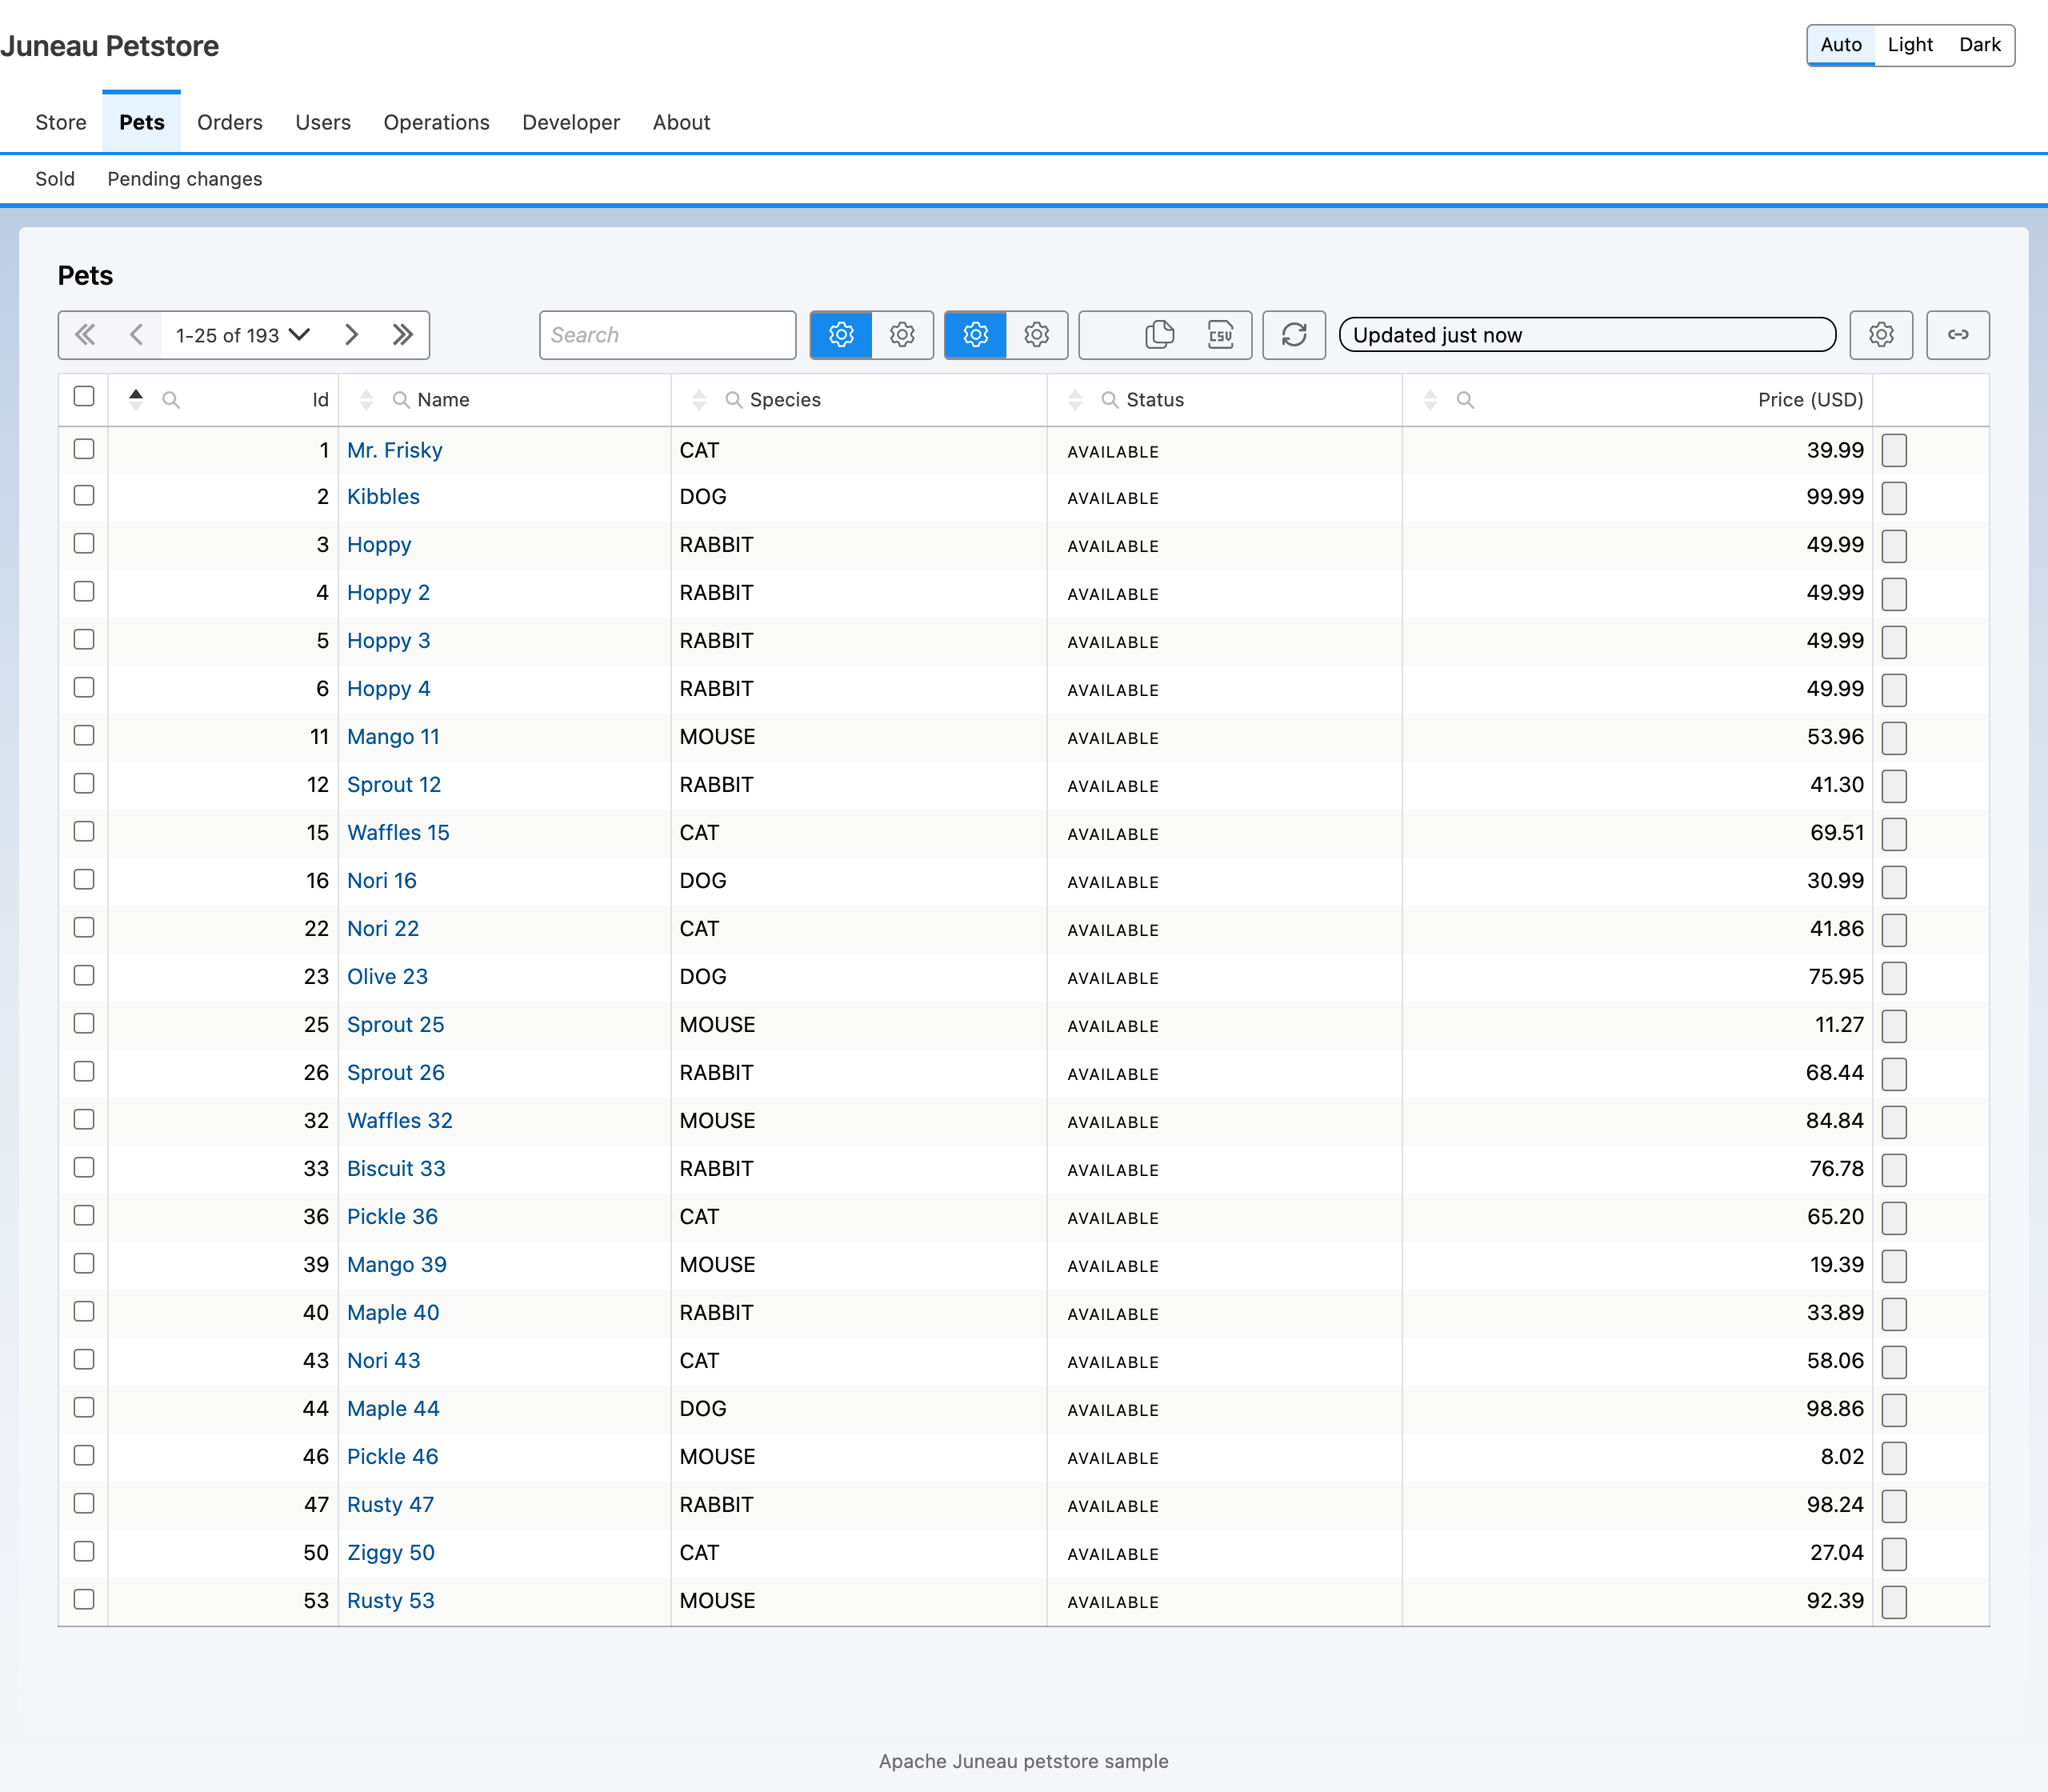Viewport: 2048px width, 1792px height.
Task: Click the link icon in the toolbar
Action: pos(1958,335)
